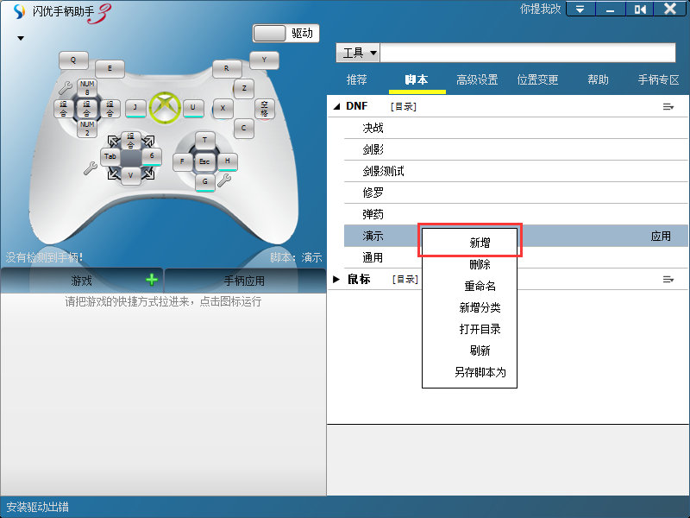Choose 刷新 in the context menu

pyautogui.click(x=469, y=351)
